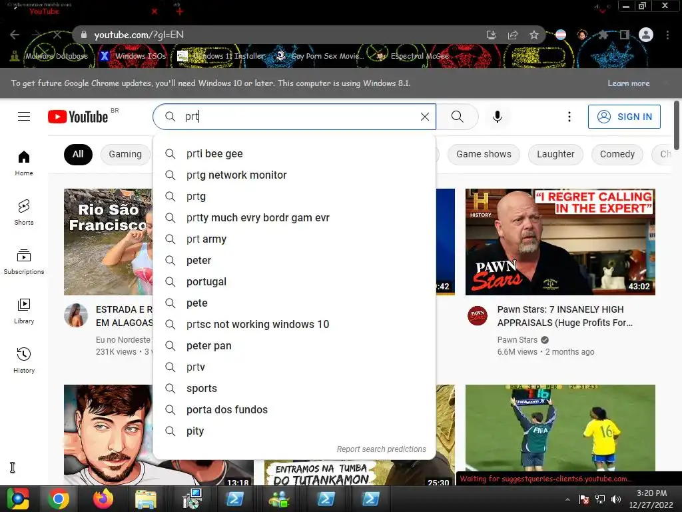Close the YouTube browser tab
The height and width of the screenshot is (512, 682).
coord(155,12)
